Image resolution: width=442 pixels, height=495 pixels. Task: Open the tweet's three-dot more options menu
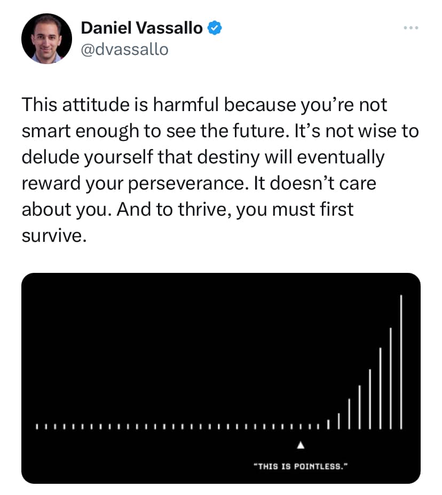pos(411,28)
